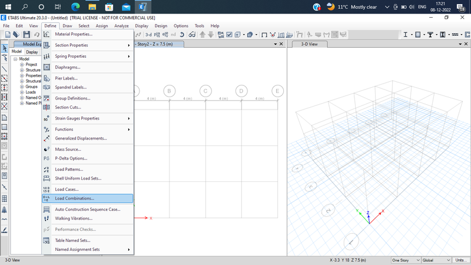The width and height of the screenshot is (471, 265).
Task: Click Set Display Options checkmark icon
Action: 229,35
